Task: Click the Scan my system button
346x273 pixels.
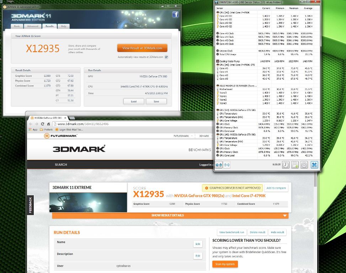Action: tap(225, 264)
